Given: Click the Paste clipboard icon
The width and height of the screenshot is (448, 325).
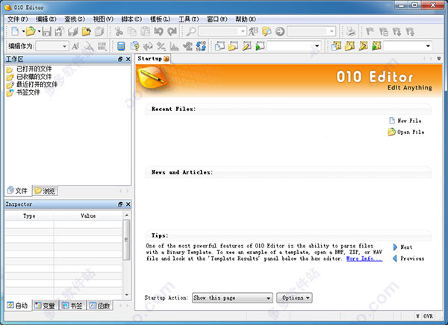Looking at the screenshot, I should point(145,31).
